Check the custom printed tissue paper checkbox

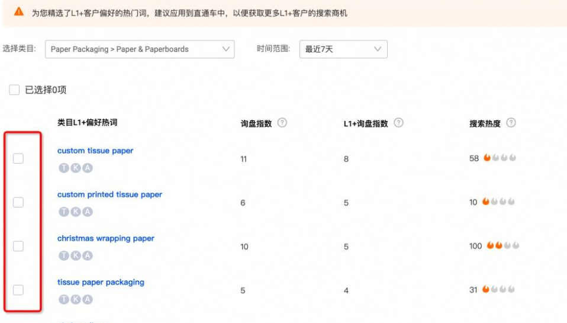click(x=18, y=203)
